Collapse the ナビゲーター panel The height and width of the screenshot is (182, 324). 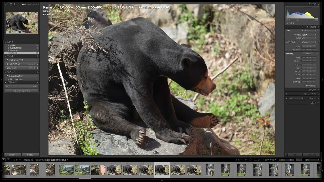5,4
